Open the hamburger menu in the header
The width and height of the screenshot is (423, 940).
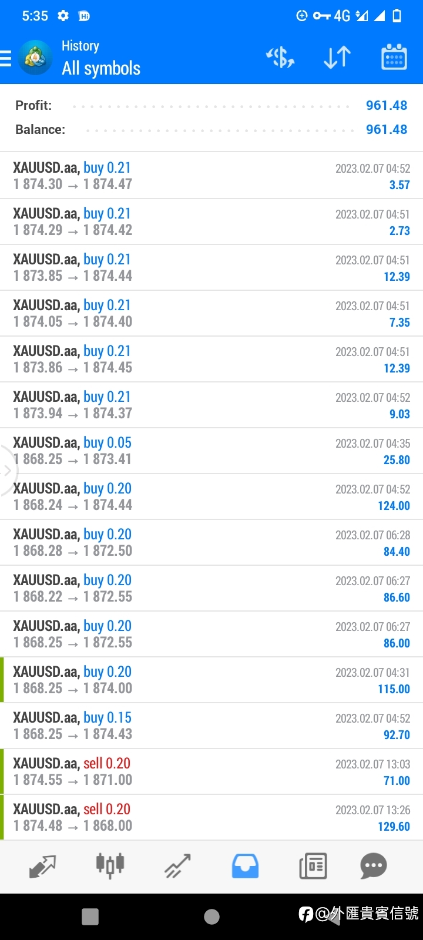pyautogui.click(x=5, y=58)
